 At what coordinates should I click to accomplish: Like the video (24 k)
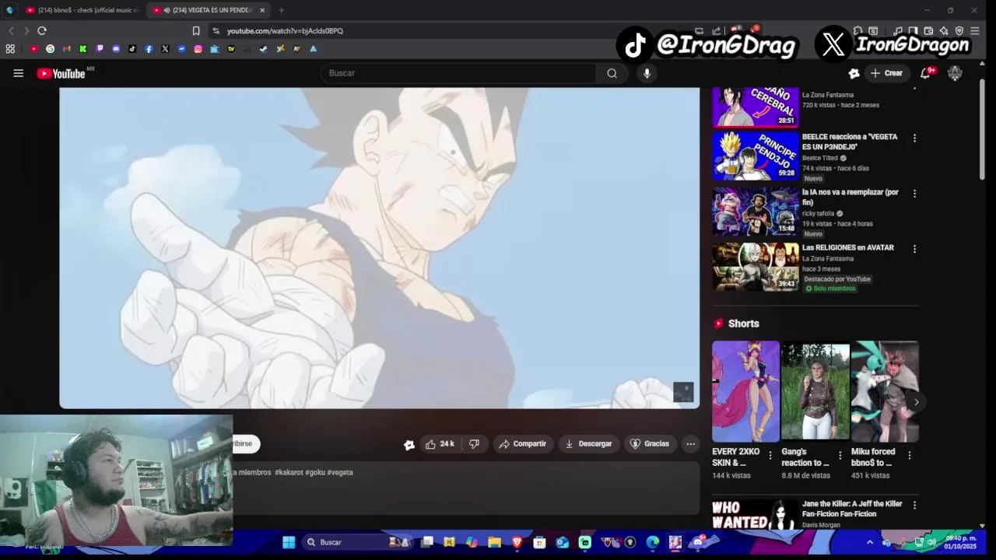point(439,444)
